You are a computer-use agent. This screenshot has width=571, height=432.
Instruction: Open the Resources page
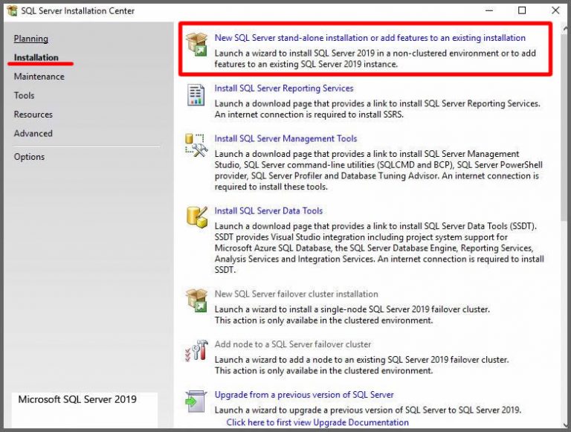tap(33, 115)
